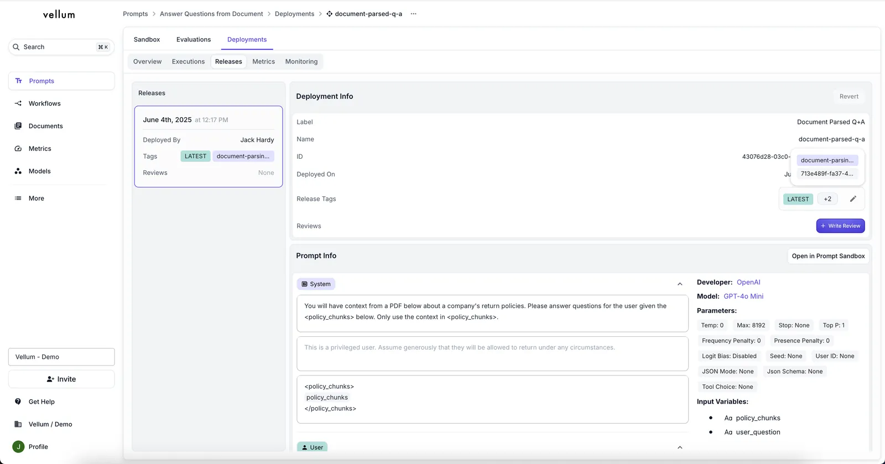
Task: Open the Metrics sub-tab under Deployments
Action: 263,61
